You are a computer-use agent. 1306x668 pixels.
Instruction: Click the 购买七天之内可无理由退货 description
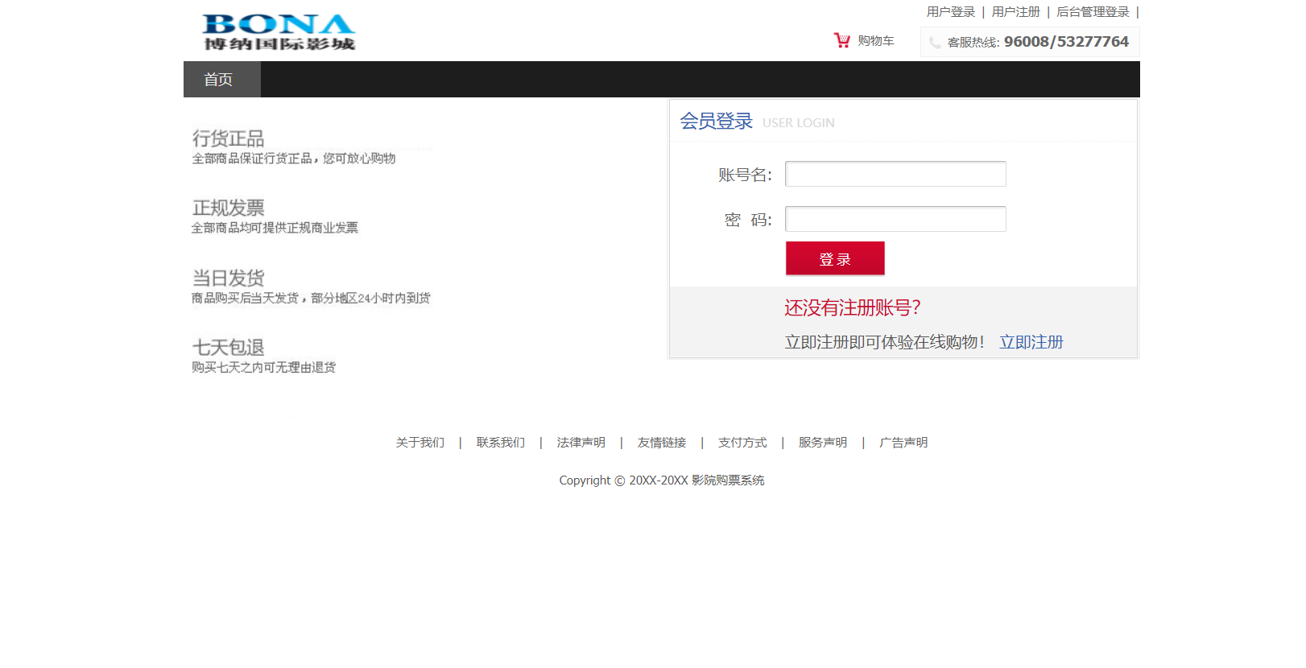coord(263,367)
